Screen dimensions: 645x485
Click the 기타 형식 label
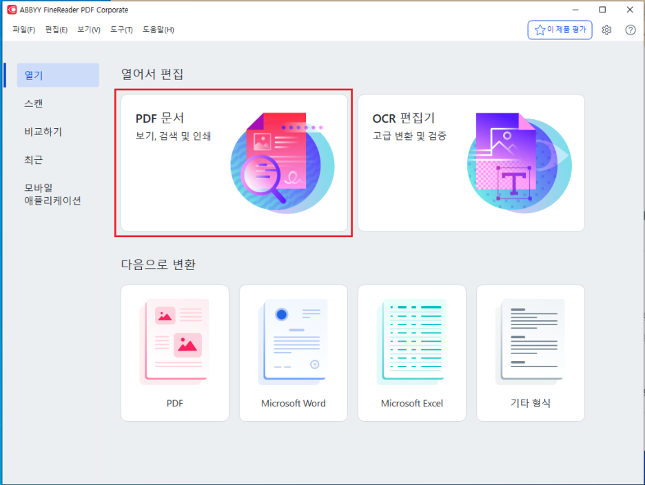point(530,403)
